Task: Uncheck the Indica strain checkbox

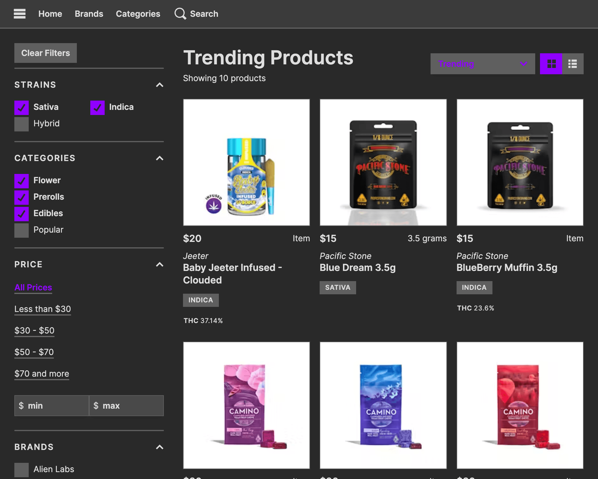Action: pyautogui.click(x=97, y=107)
